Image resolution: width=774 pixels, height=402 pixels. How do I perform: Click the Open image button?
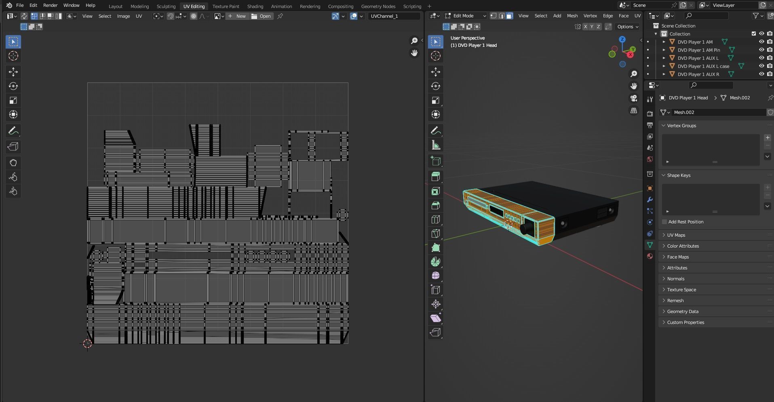[x=261, y=16]
